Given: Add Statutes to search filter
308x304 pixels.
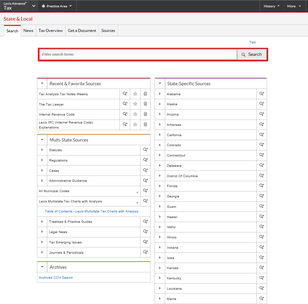Looking at the screenshot, I should point(146,150).
